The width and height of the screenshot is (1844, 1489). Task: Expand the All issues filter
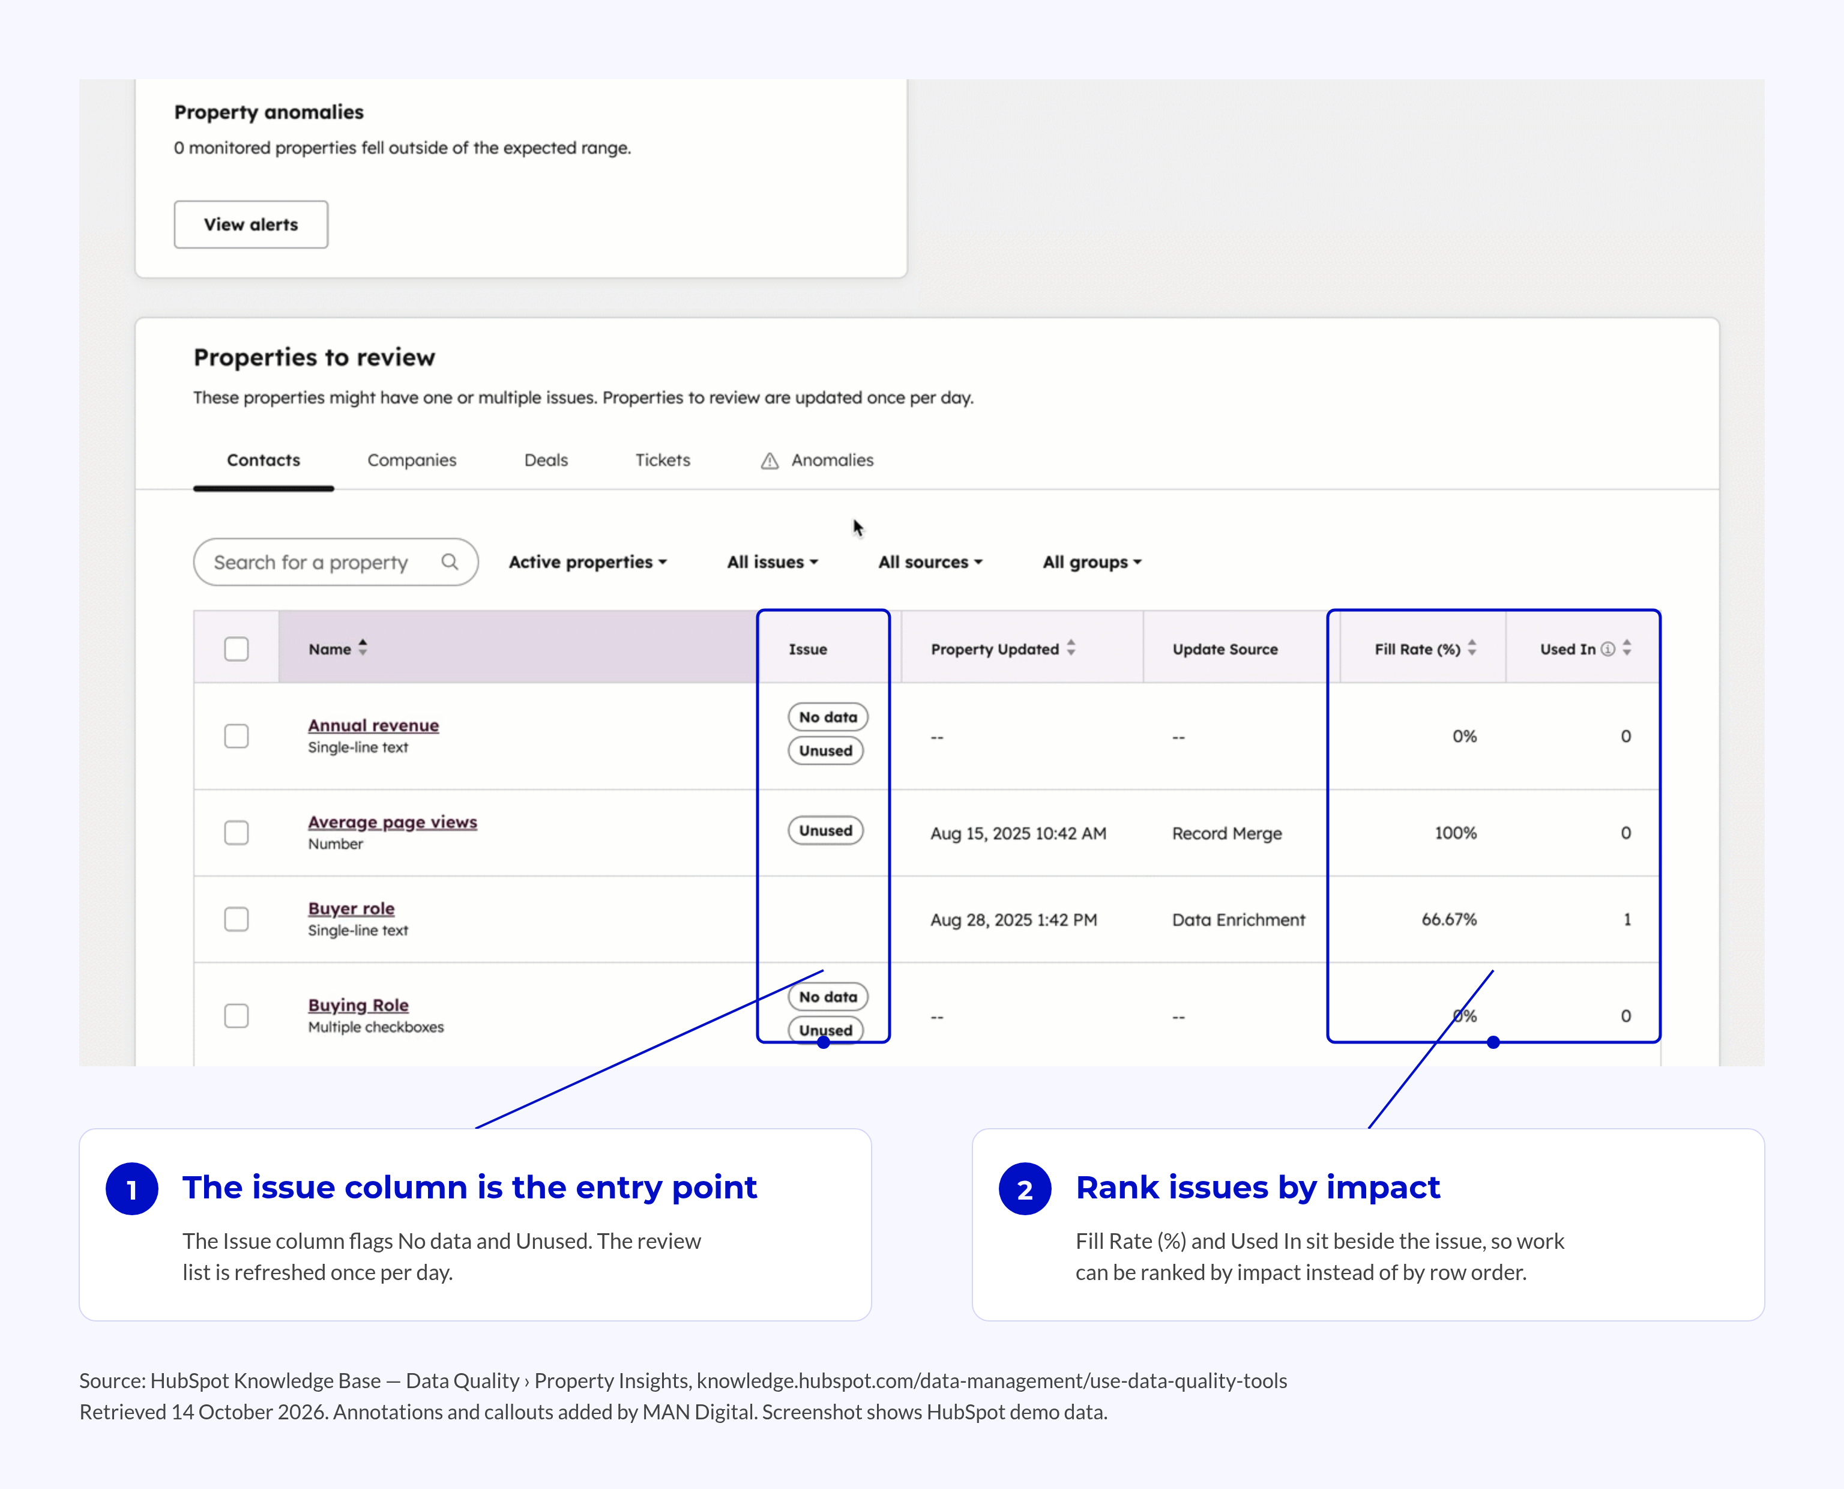[773, 563]
